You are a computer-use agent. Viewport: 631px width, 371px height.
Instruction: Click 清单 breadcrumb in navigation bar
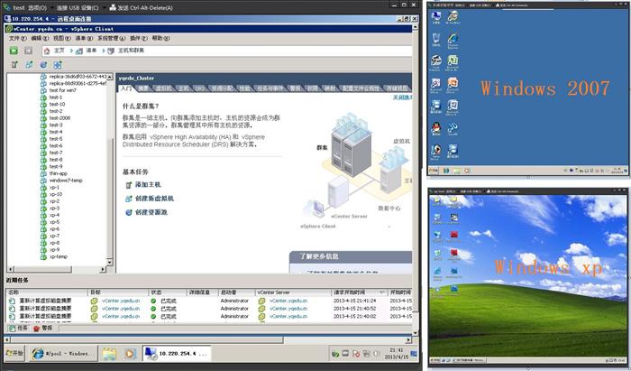[91, 51]
